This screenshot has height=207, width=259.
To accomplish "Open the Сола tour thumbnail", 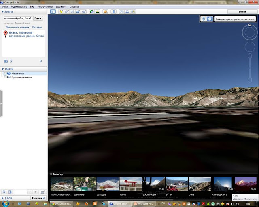I will click(200, 184).
